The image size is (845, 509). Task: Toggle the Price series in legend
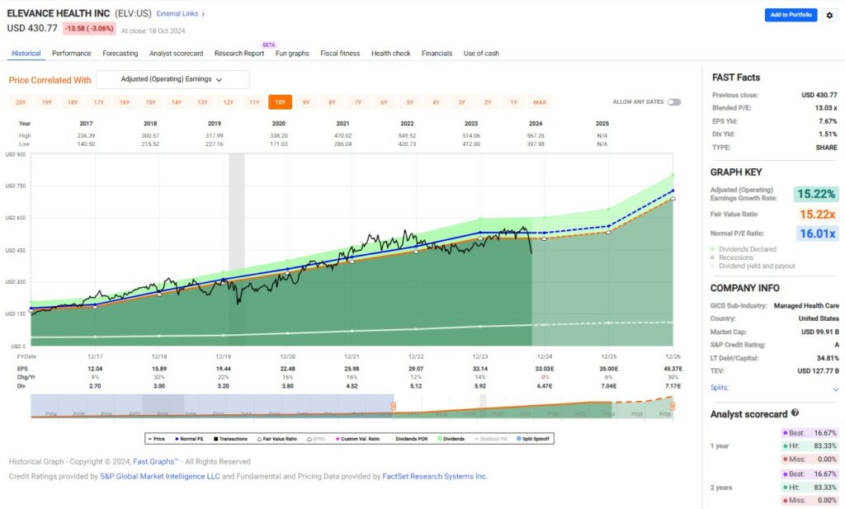(156, 438)
